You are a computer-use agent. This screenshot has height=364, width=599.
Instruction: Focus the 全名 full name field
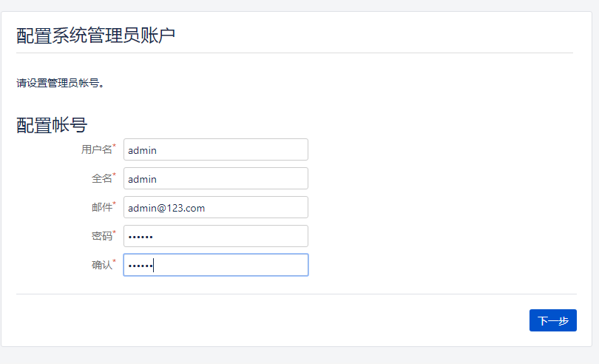pos(215,178)
